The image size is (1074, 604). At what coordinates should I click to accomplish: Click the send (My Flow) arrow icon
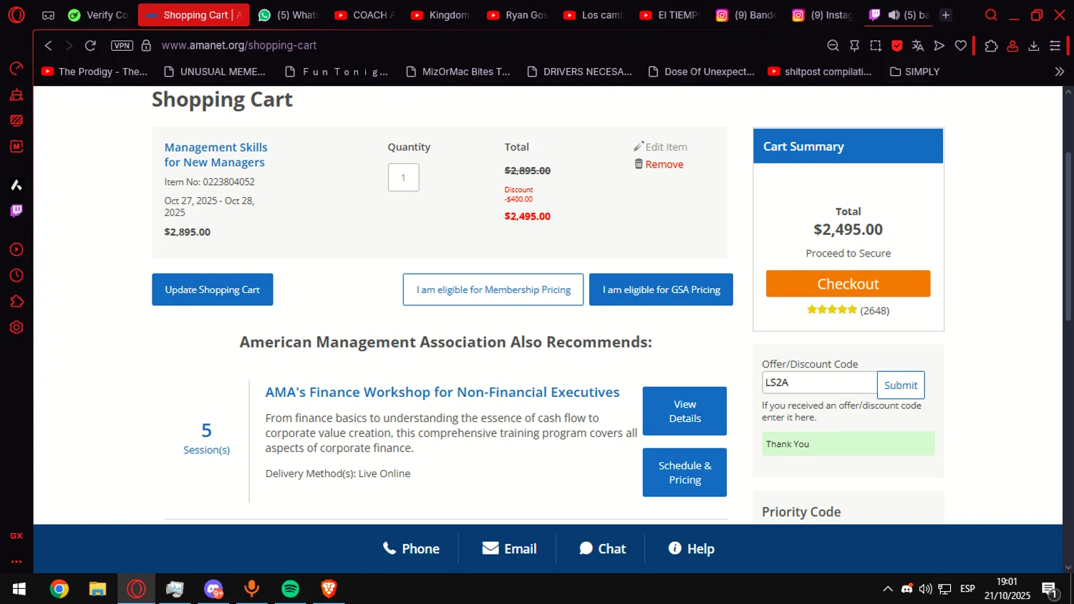coord(939,45)
